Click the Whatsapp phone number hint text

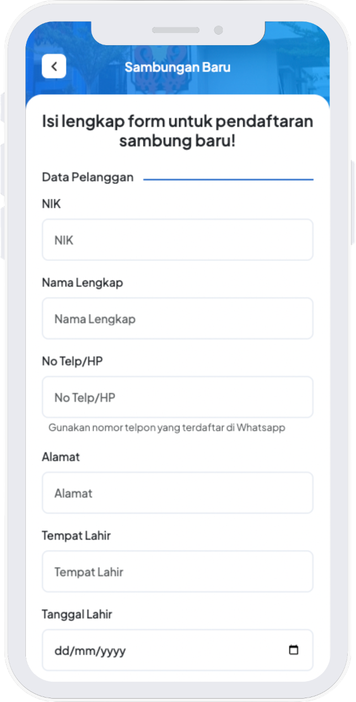(167, 428)
